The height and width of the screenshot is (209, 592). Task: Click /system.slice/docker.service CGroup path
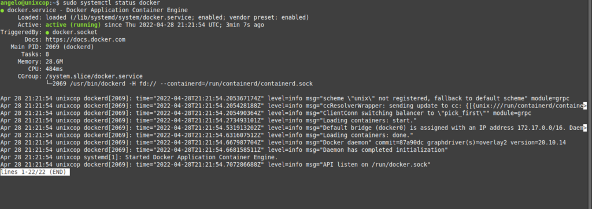click(94, 76)
